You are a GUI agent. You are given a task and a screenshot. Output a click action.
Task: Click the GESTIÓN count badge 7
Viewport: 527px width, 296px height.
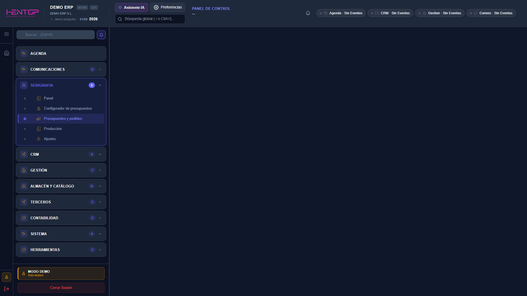click(92, 170)
